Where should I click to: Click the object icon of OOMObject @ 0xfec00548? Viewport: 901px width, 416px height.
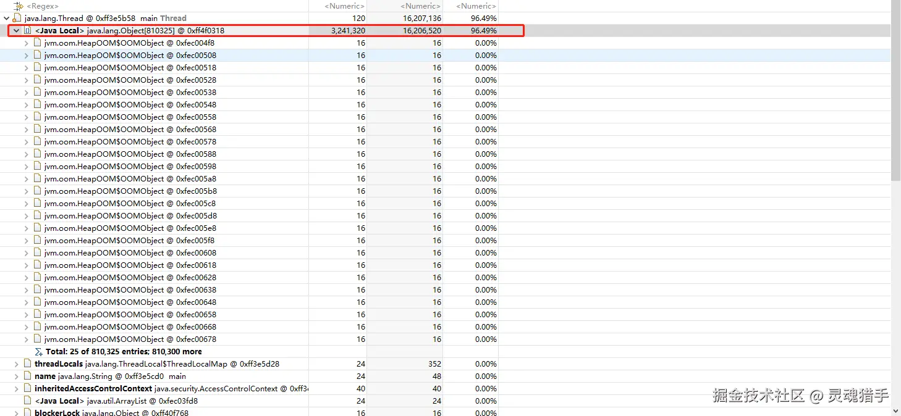(x=37, y=105)
